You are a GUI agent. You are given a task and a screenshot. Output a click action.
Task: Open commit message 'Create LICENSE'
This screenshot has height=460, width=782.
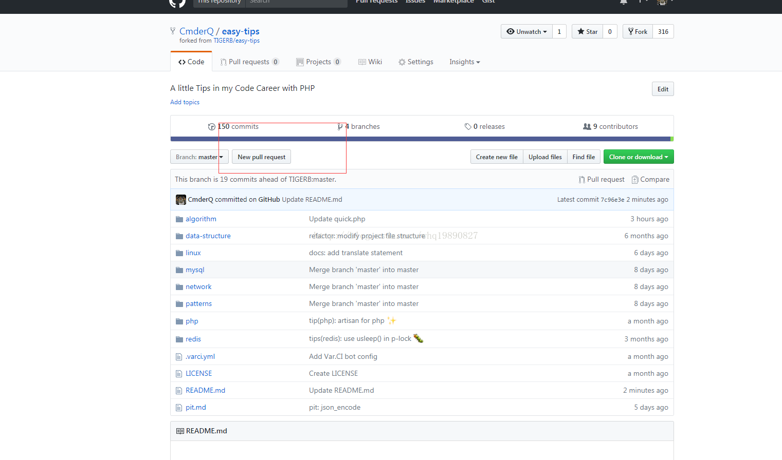pyautogui.click(x=333, y=374)
